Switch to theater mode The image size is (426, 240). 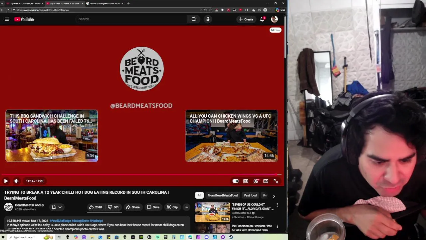click(x=266, y=181)
